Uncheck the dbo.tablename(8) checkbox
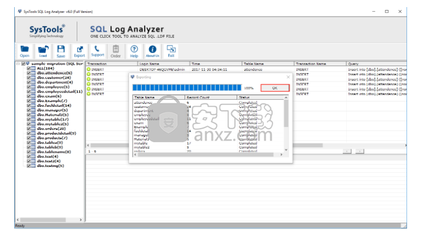Image resolution: width=423 pixels, height=239 pixels. [x=28, y=152]
